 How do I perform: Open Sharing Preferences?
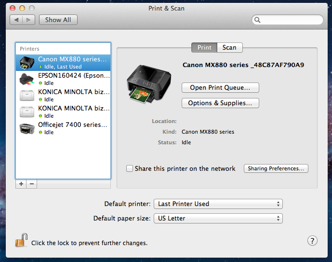click(276, 168)
